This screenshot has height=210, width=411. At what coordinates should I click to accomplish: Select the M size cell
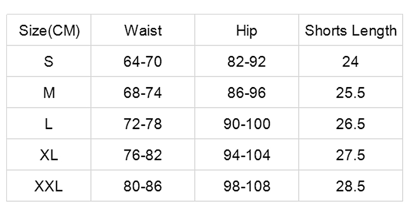point(49,93)
